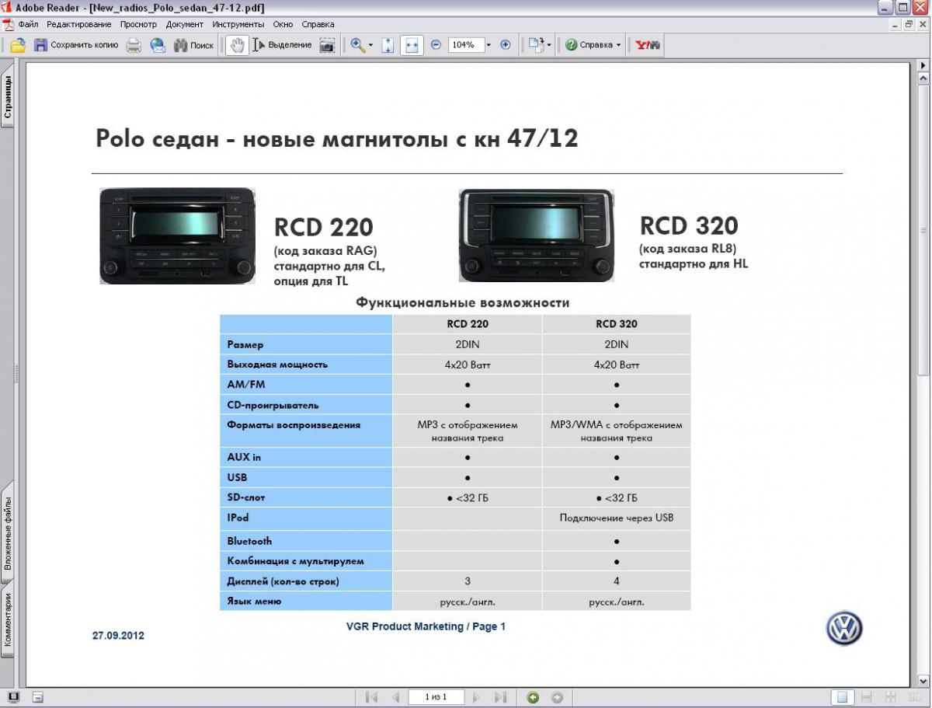Switch to Continuous page layout
932x708 pixels.
(x=867, y=697)
